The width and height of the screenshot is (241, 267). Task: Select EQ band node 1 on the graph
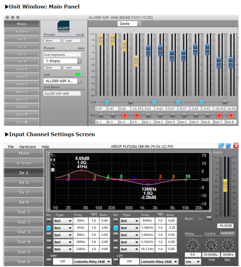pos(68,179)
